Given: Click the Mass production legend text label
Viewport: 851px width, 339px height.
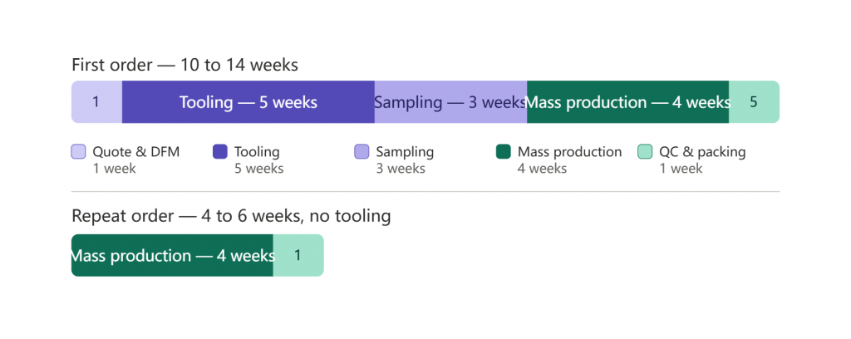Looking at the screenshot, I should [569, 152].
